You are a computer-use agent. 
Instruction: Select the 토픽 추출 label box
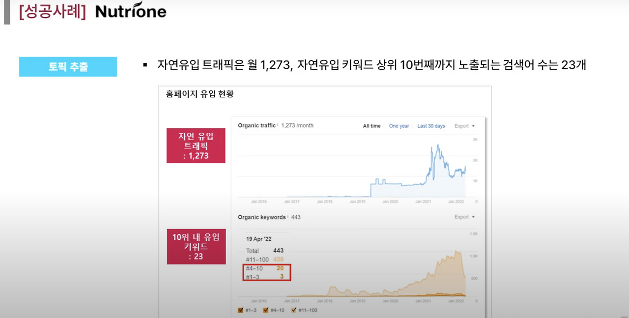(68, 67)
